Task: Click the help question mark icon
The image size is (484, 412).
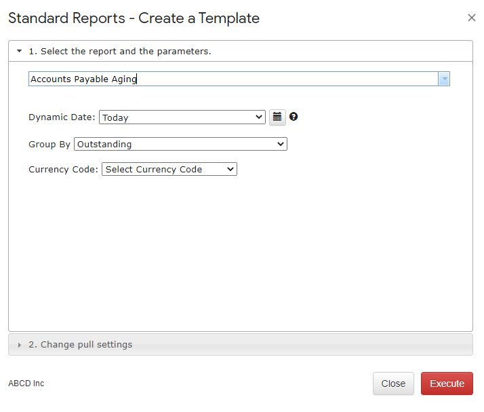Action: (x=294, y=117)
